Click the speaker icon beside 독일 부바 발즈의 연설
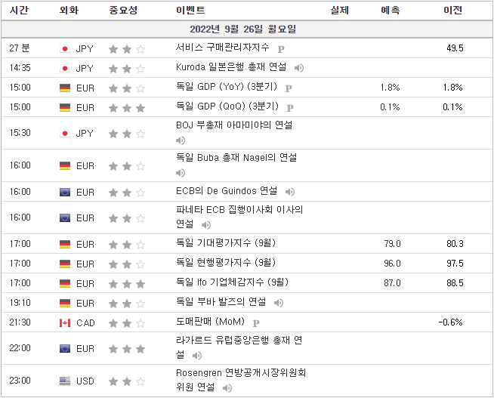The height and width of the screenshot is (398, 494). [279, 303]
